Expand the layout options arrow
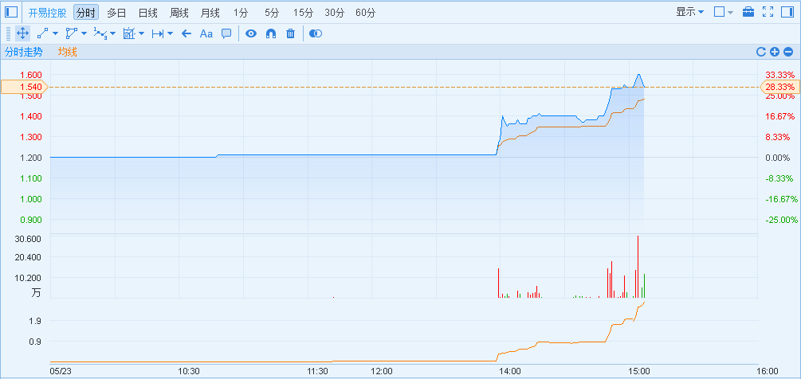This screenshot has width=801, height=379. (x=731, y=12)
